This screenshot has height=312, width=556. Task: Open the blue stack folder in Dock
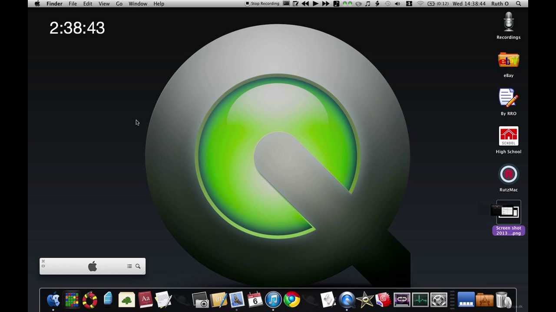[x=466, y=300]
